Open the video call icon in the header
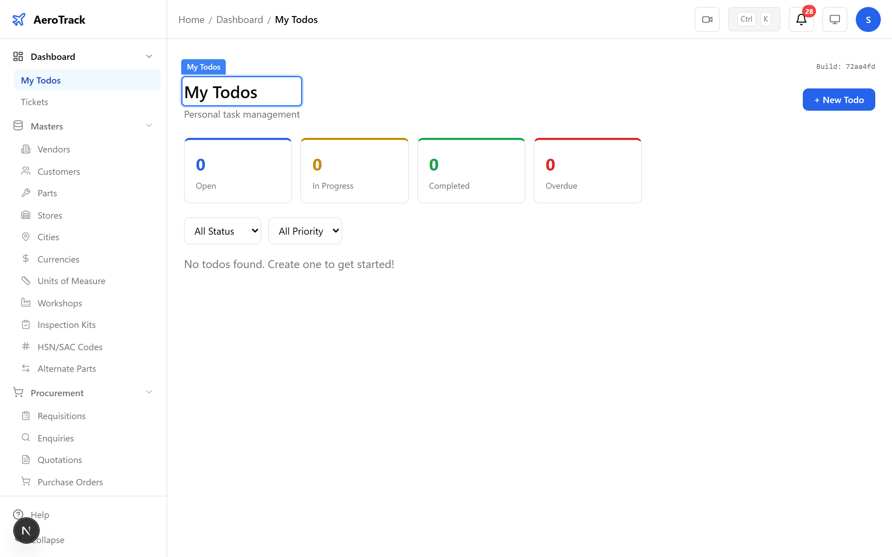Screen dimensions: 892x557 coord(707,19)
